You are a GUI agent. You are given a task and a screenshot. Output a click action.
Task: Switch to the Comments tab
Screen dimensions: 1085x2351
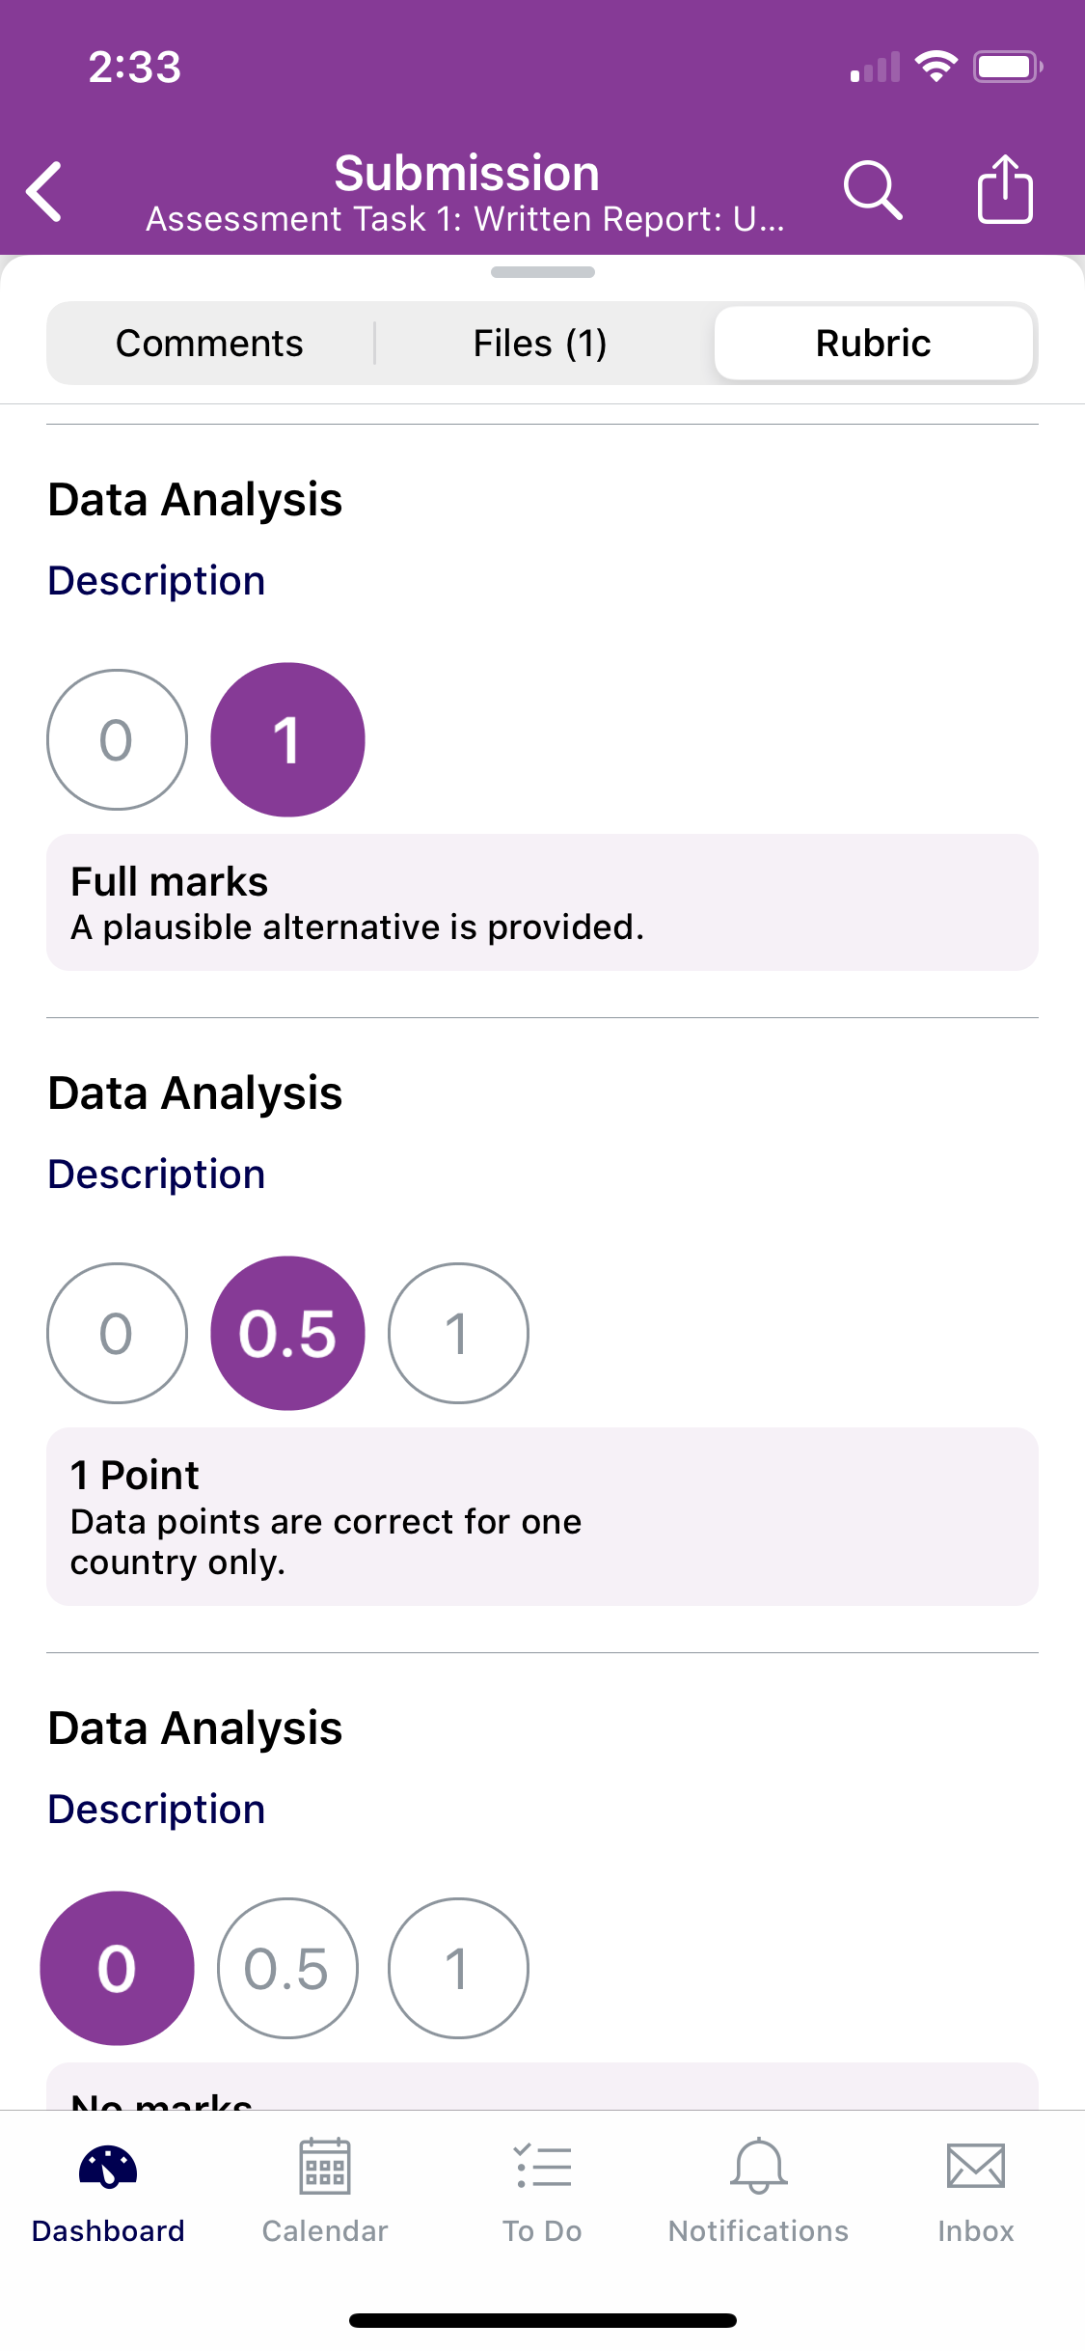tap(209, 344)
